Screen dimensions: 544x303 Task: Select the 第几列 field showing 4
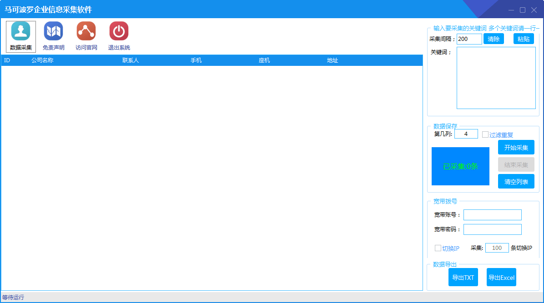(466, 134)
